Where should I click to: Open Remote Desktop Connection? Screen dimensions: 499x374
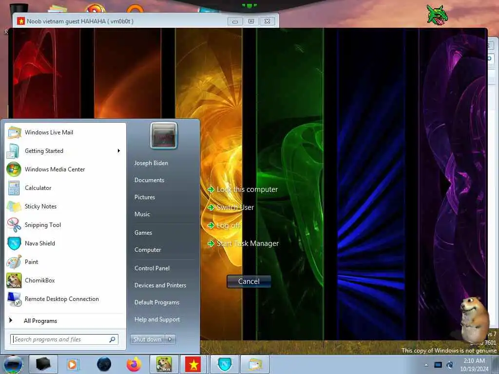pos(65,299)
